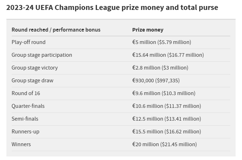The image size is (242, 160).
Task: Click the €15.64 million prize value
Action: [168, 55]
